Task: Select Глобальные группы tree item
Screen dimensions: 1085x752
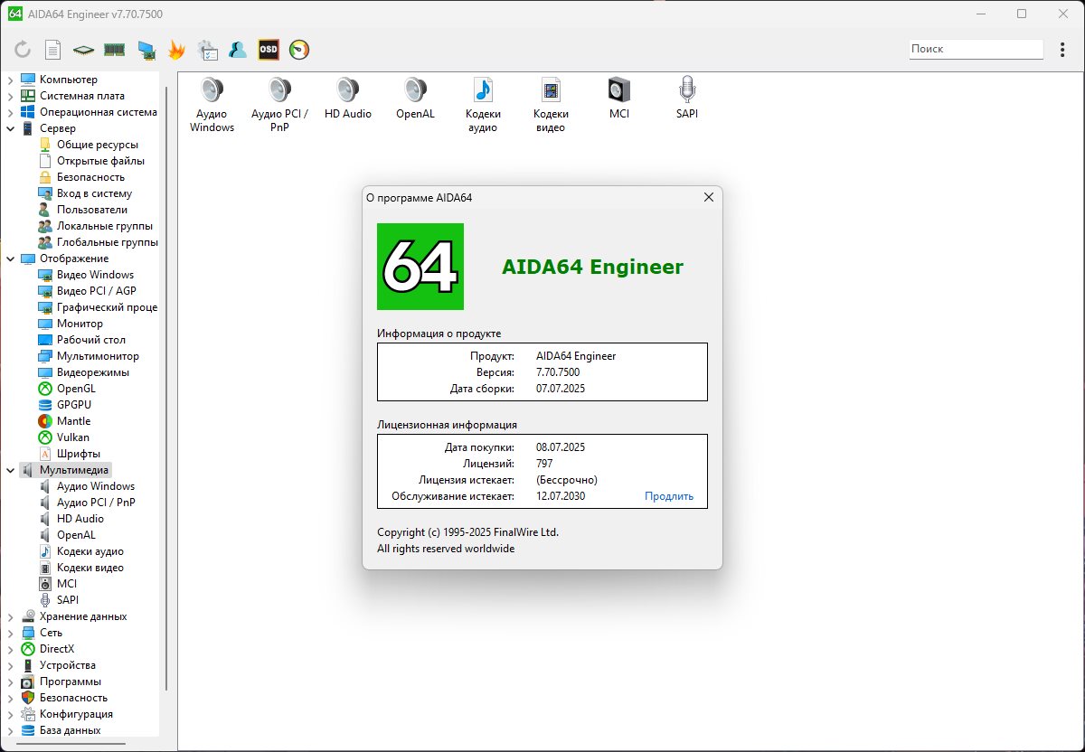Action: 107,242
